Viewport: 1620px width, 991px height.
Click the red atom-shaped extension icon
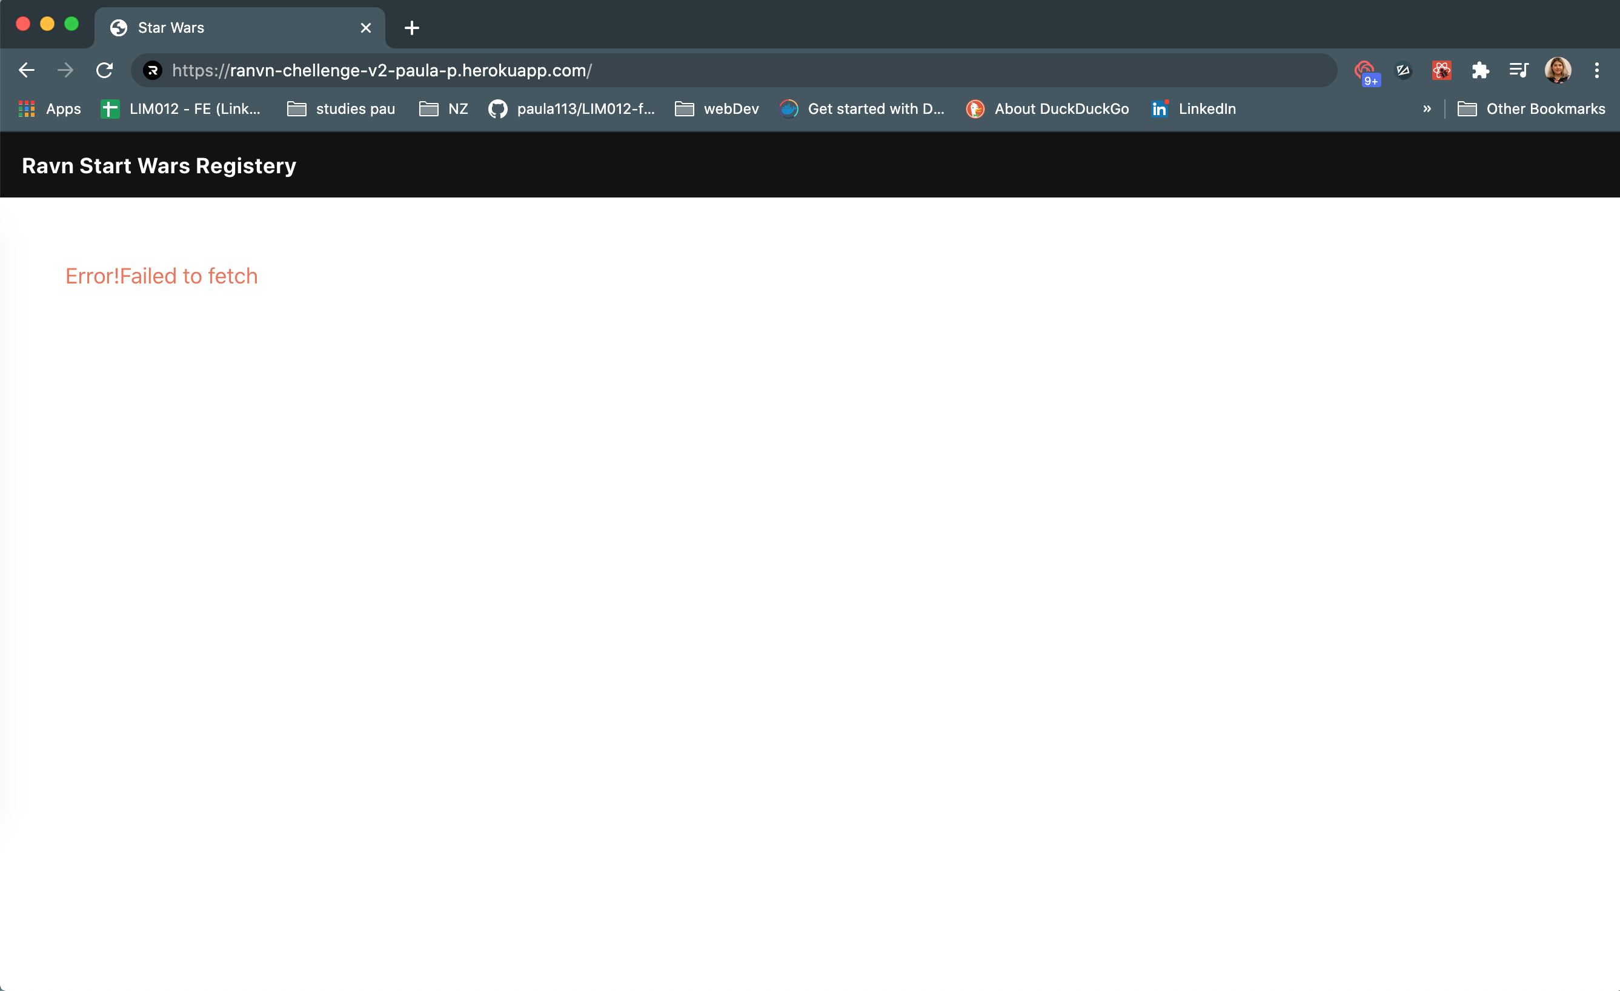pyautogui.click(x=1442, y=70)
